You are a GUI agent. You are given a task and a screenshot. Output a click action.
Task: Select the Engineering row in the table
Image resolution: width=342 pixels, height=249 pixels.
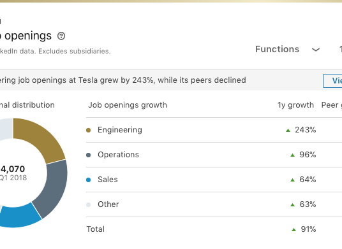(214, 130)
